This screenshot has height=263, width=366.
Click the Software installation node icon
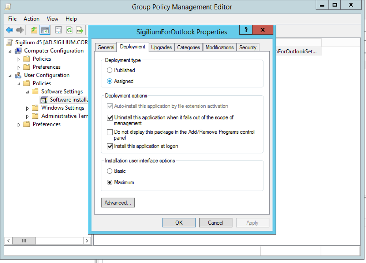coord(44,100)
